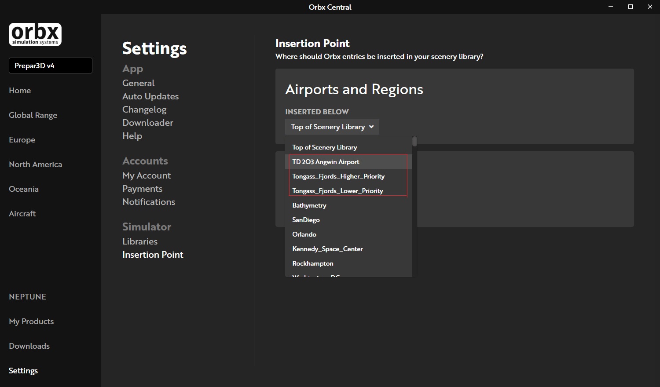Choose TD 2O3 Angwin Airport option
The width and height of the screenshot is (660, 387).
coord(348,162)
